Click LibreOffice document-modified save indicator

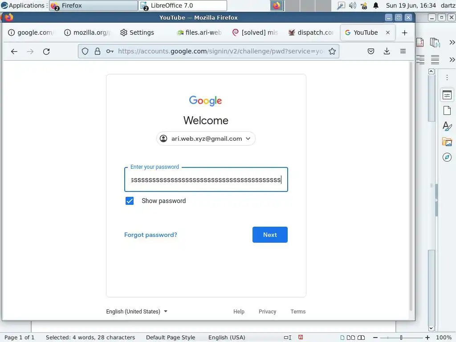coord(301,338)
